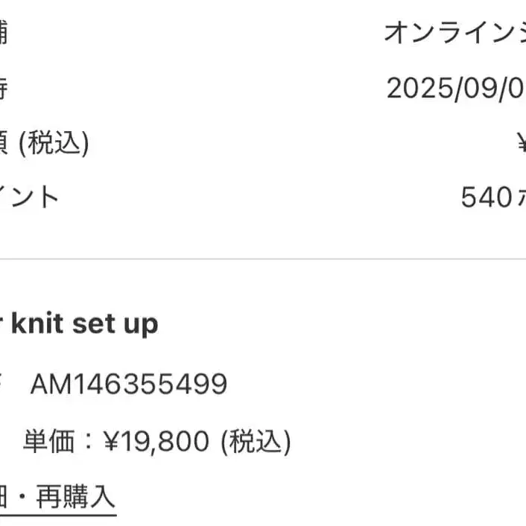Click the ポ character after 540

coord(520,197)
